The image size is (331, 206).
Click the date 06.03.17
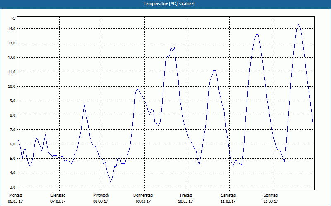(15, 201)
